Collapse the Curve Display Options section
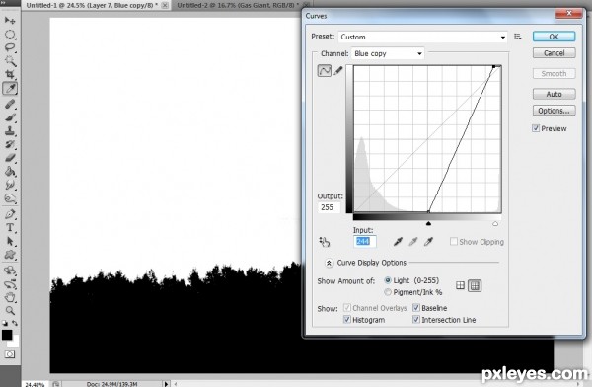Image resolution: width=592 pixels, height=387 pixels. (x=329, y=263)
